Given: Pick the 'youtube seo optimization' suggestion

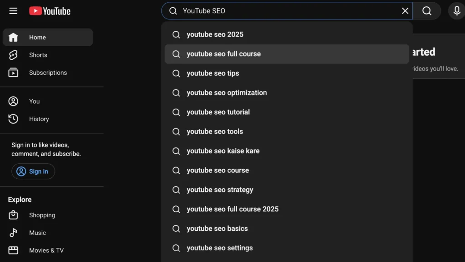Looking at the screenshot, I should click(226, 93).
